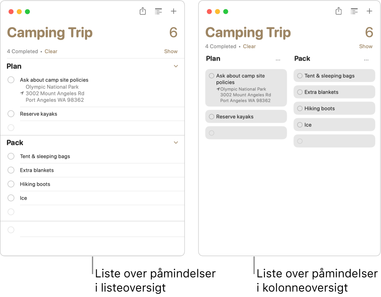
Task: Clear completed reminders in column view window
Action: point(249,47)
